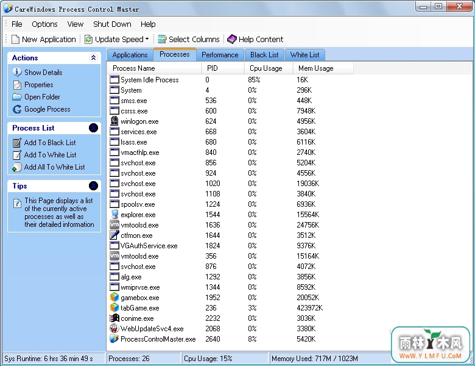Sort by the Process Name column header
This screenshot has width=475, height=366.
click(155, 68)
